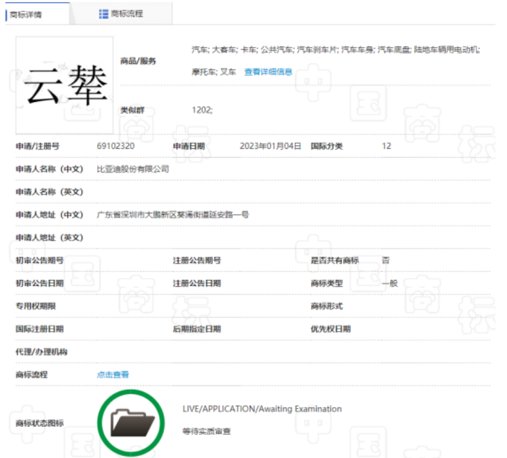Click the 国际分类 label
The width and height of the screenshot is (507, 458).
click(327, 146)
